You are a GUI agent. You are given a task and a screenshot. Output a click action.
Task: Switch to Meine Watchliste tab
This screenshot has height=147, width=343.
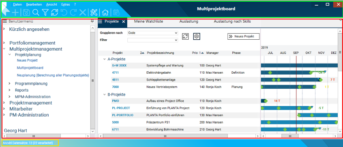[148, 21]
